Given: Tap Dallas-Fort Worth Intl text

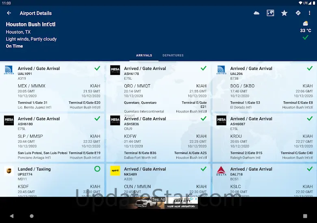Looking at the screenshot, I should click(140, 157).
